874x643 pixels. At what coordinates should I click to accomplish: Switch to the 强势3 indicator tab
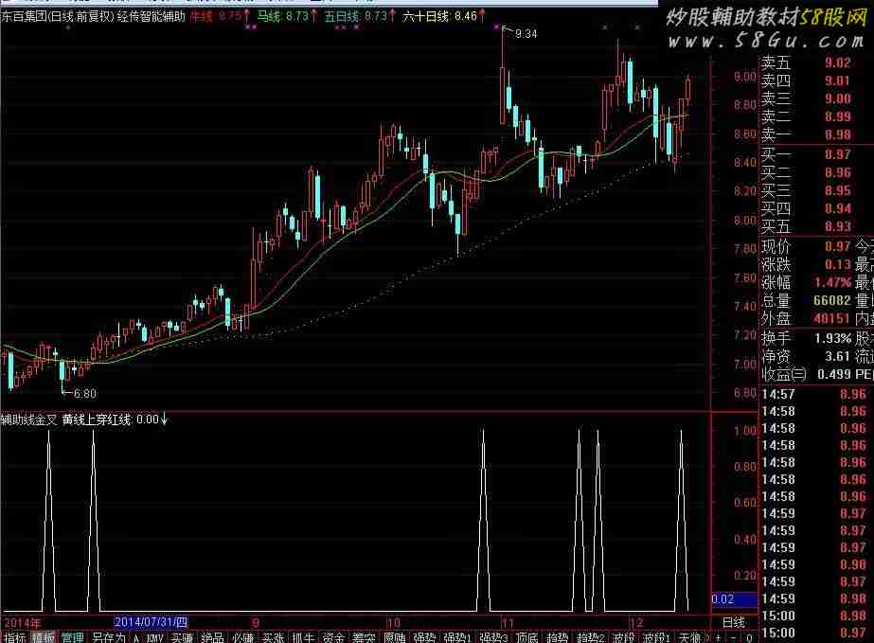coord(493,637)
